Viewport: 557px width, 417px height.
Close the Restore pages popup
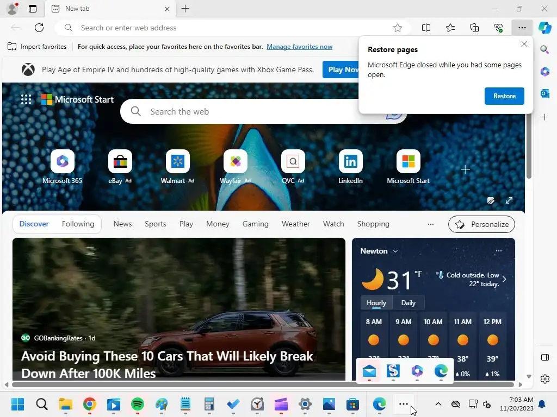[524, 44]
